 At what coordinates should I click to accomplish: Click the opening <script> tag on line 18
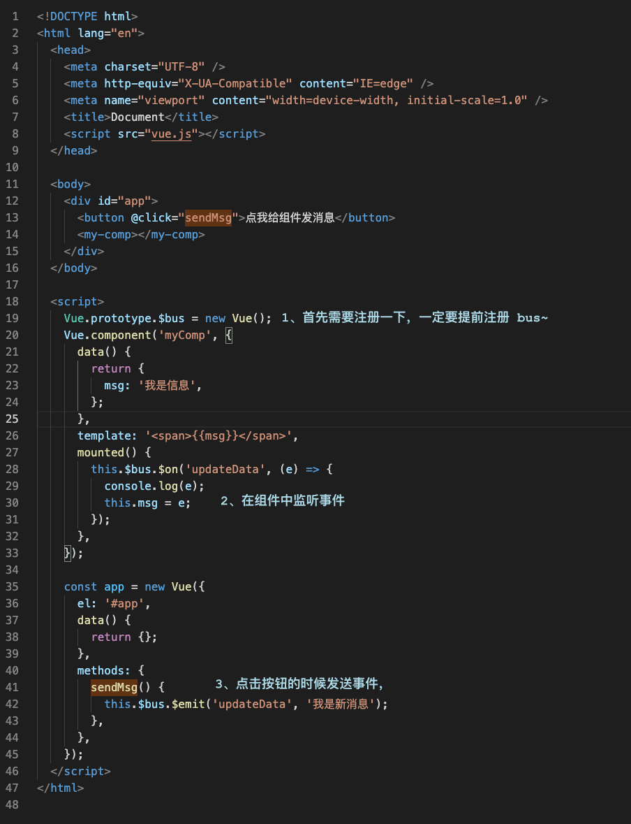77,302
